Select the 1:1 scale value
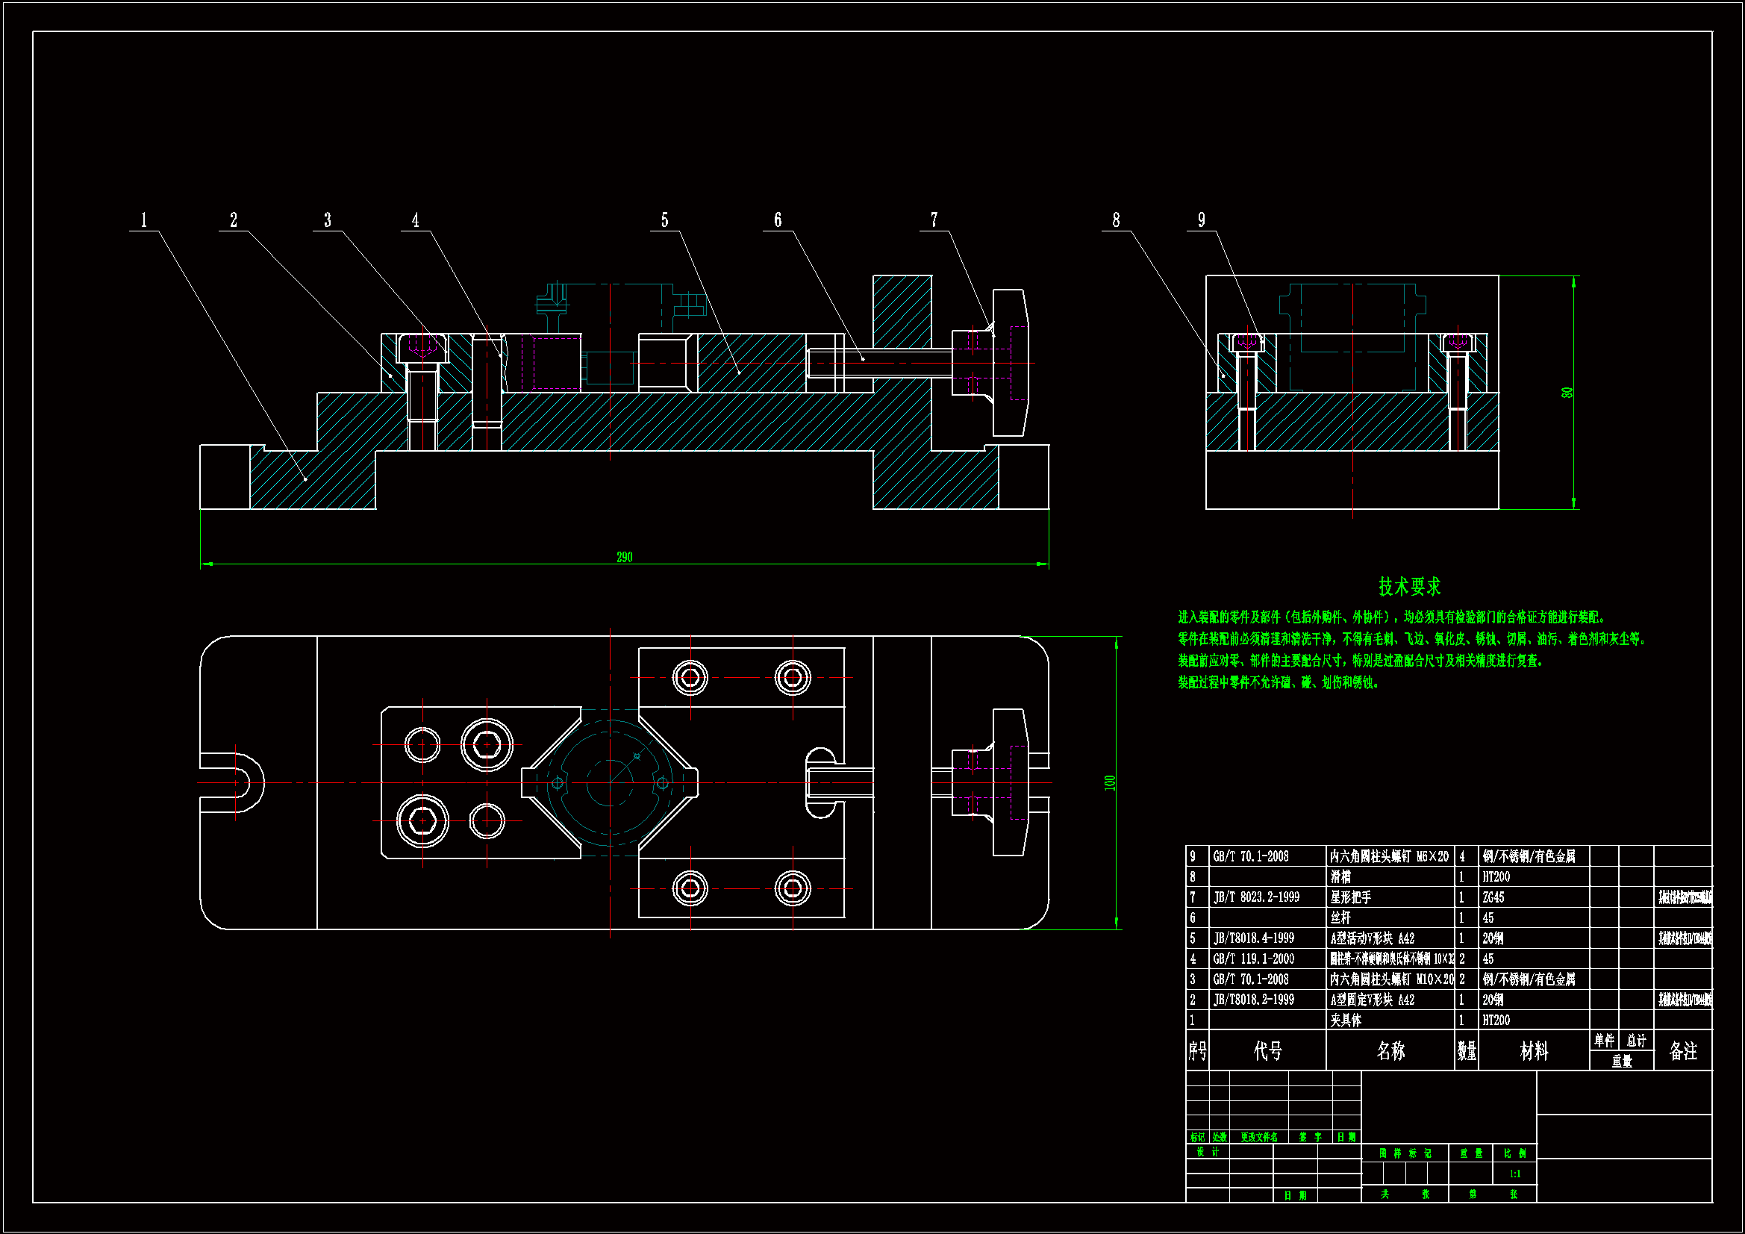Viewport: 1745px width, 1234px height. coord(1514,1174)
